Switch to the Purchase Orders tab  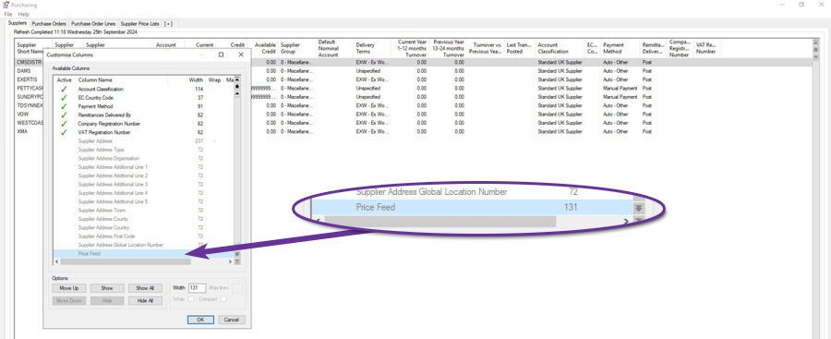[49, 24]
